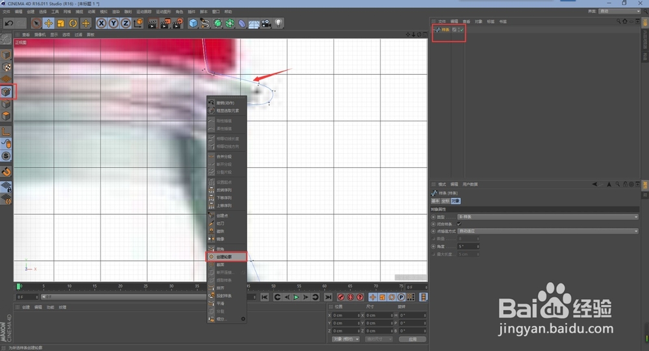
Task: Click gear next to 细分 entry
Action: [243, 319]
